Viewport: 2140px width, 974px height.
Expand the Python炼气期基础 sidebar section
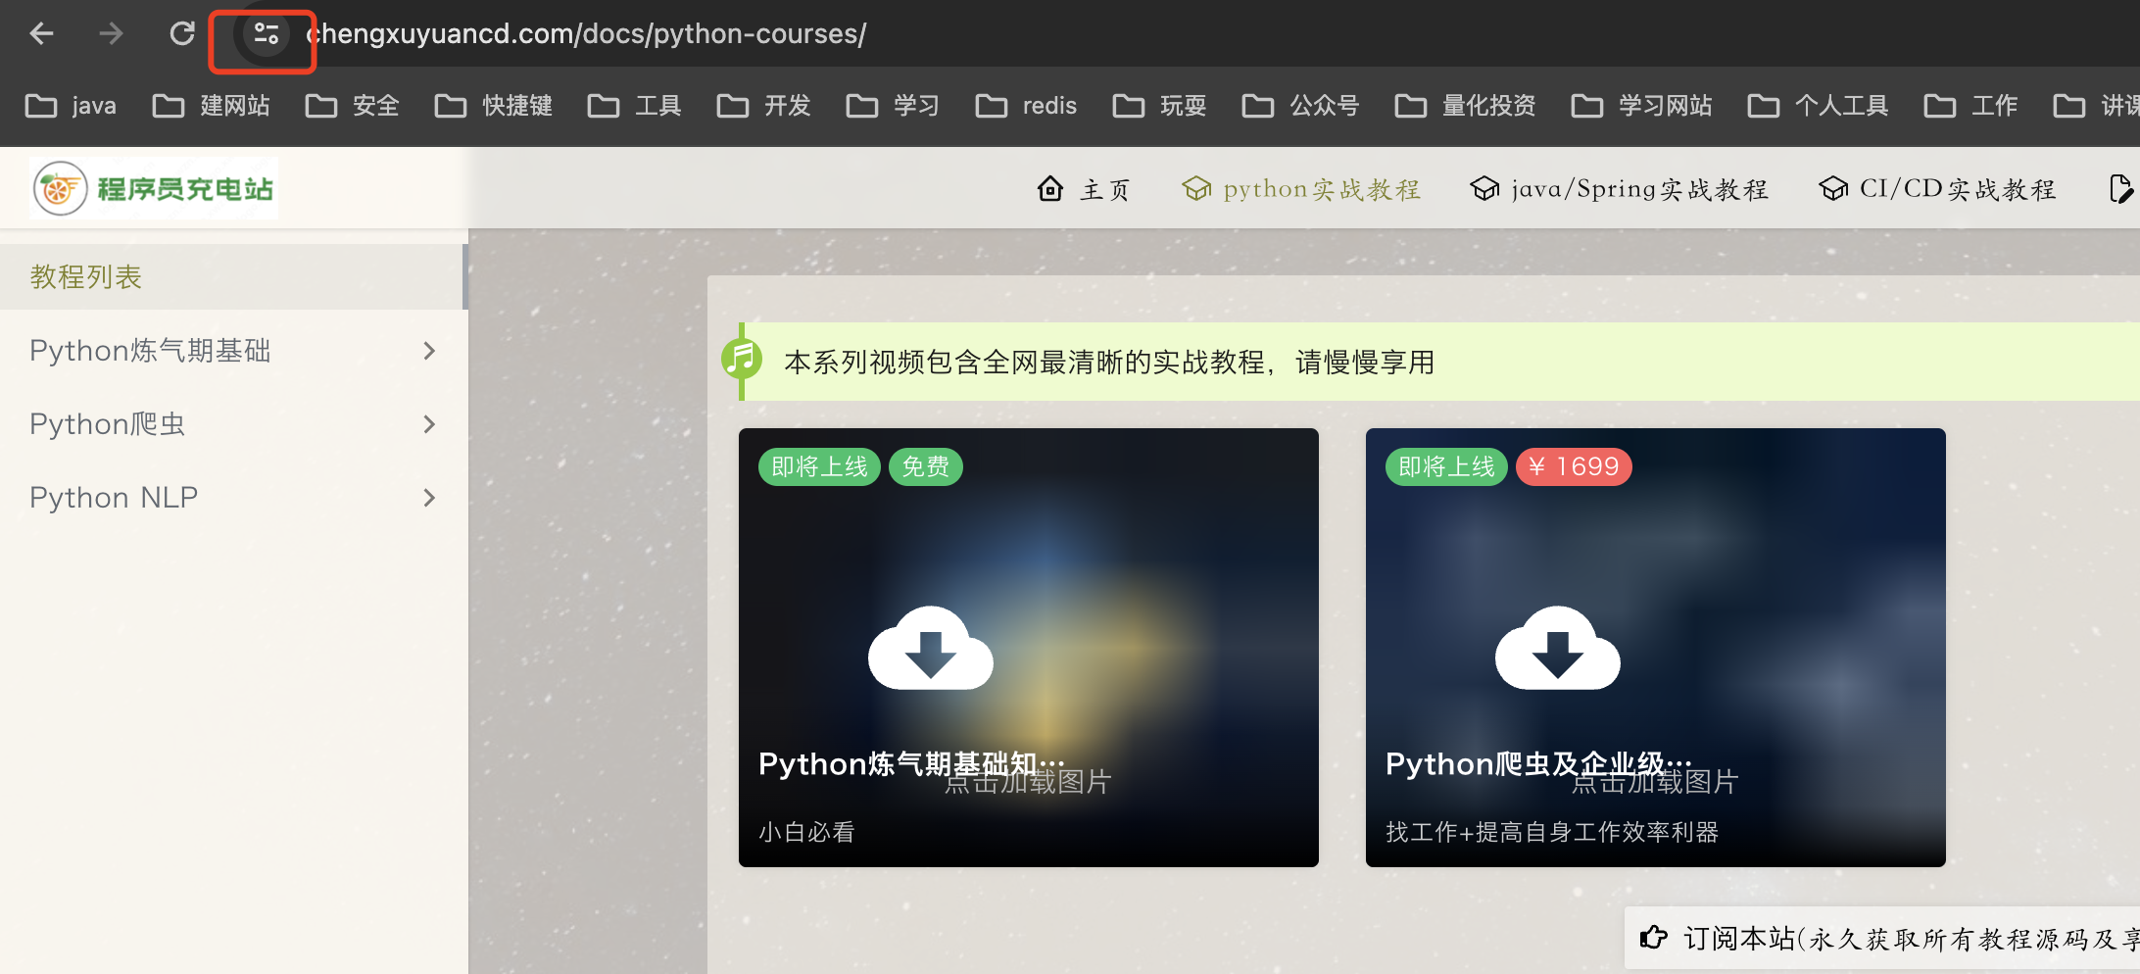coord(428,351)
